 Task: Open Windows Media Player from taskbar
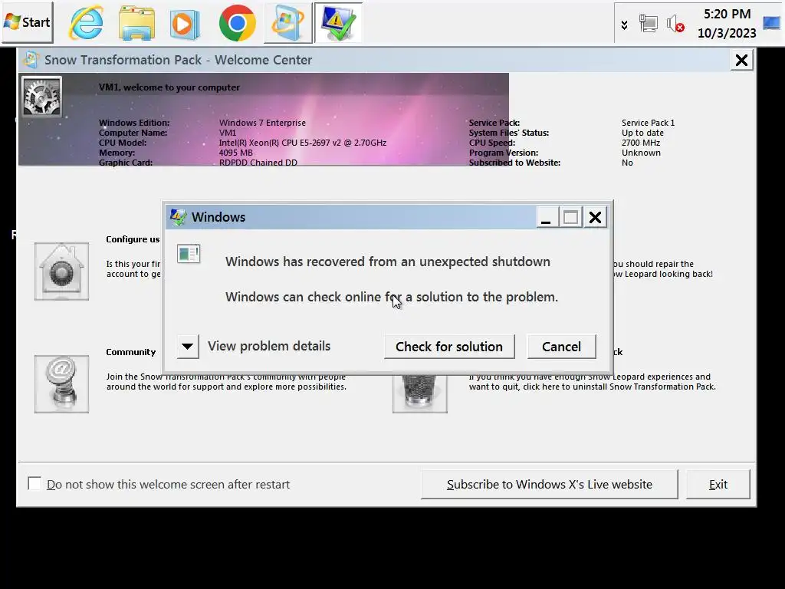tap(185, 23)
